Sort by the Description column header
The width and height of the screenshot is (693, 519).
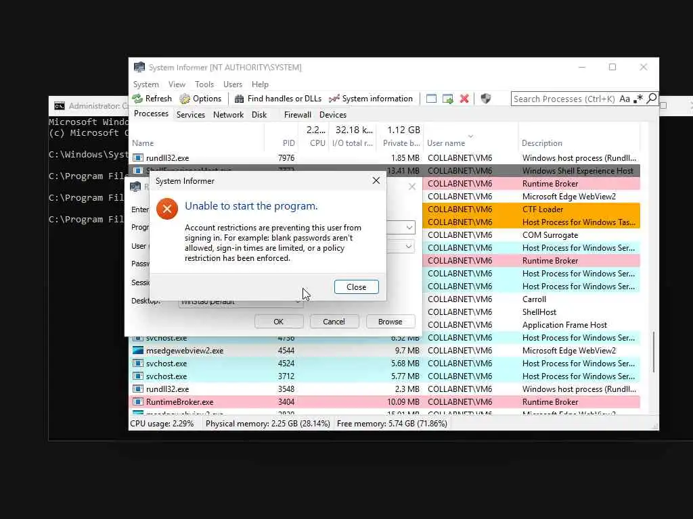[579, 143]
